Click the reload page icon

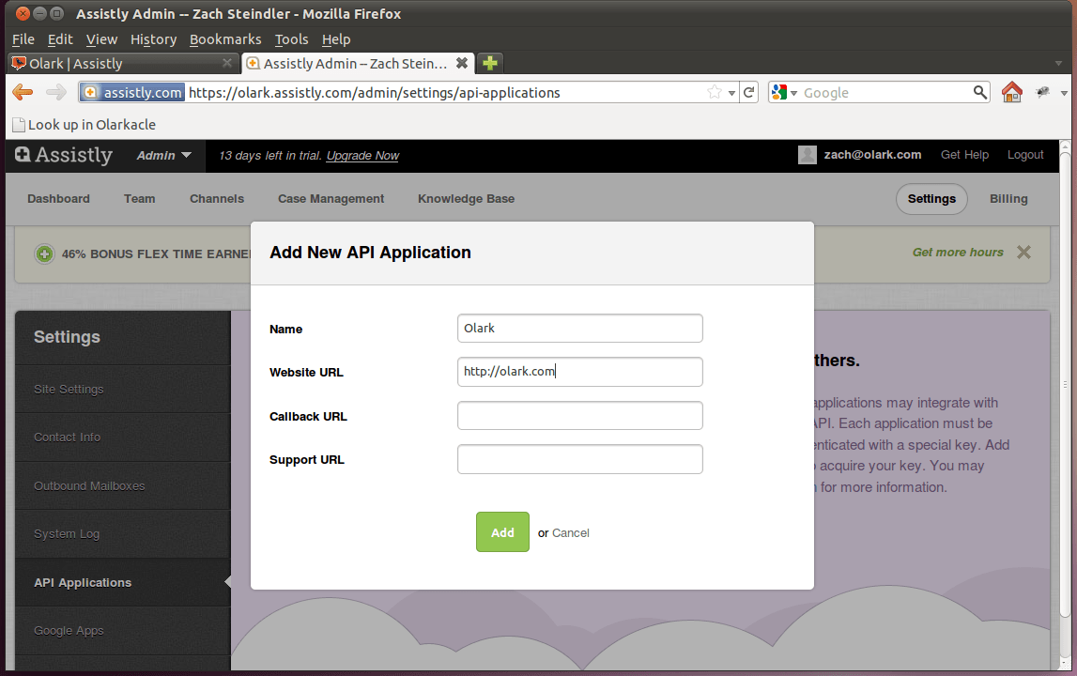[x=748, y=92]
